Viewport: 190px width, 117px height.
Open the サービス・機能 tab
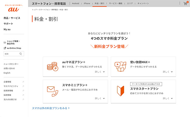(116, 4)
